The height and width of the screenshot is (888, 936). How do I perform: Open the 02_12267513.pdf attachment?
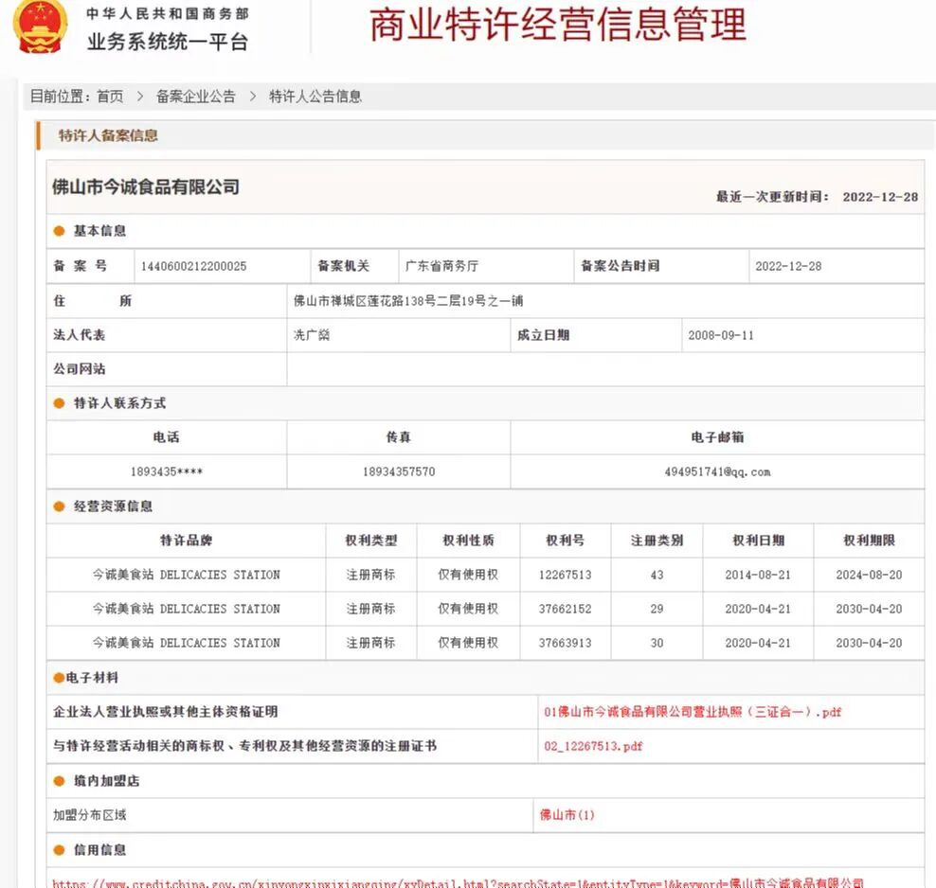point(593,746)
